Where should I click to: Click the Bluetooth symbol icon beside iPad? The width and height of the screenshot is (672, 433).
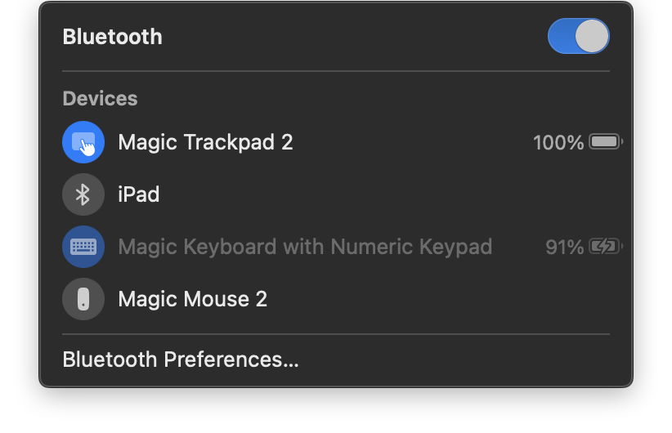[x=83, y=194]
